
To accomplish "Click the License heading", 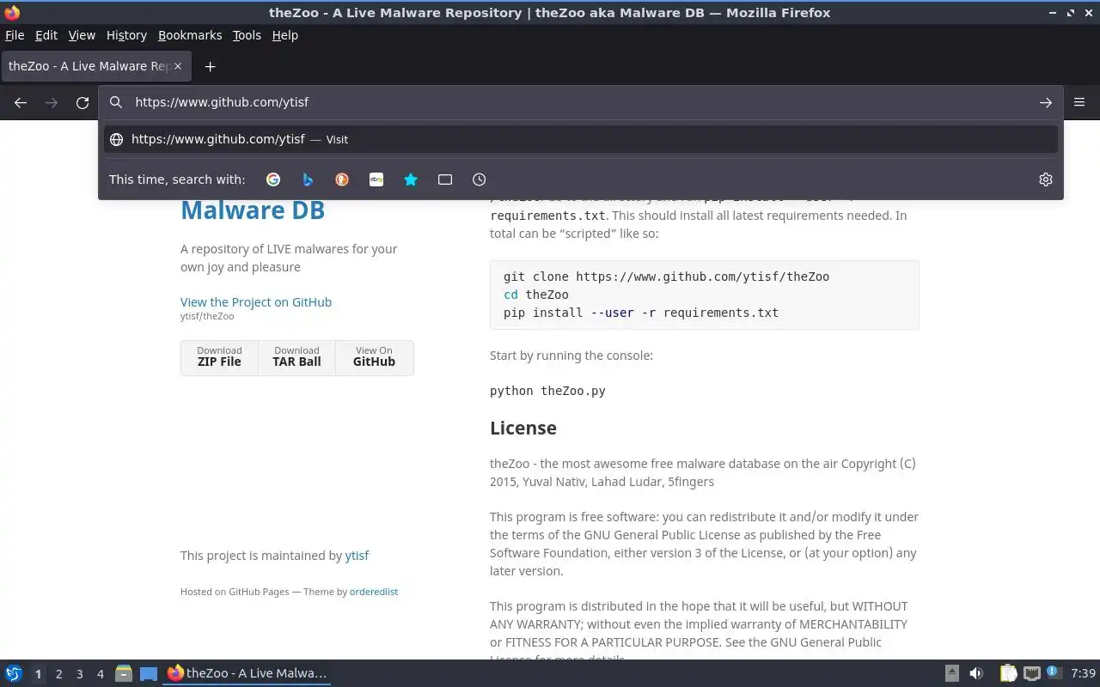I will (x=523, y=428).
